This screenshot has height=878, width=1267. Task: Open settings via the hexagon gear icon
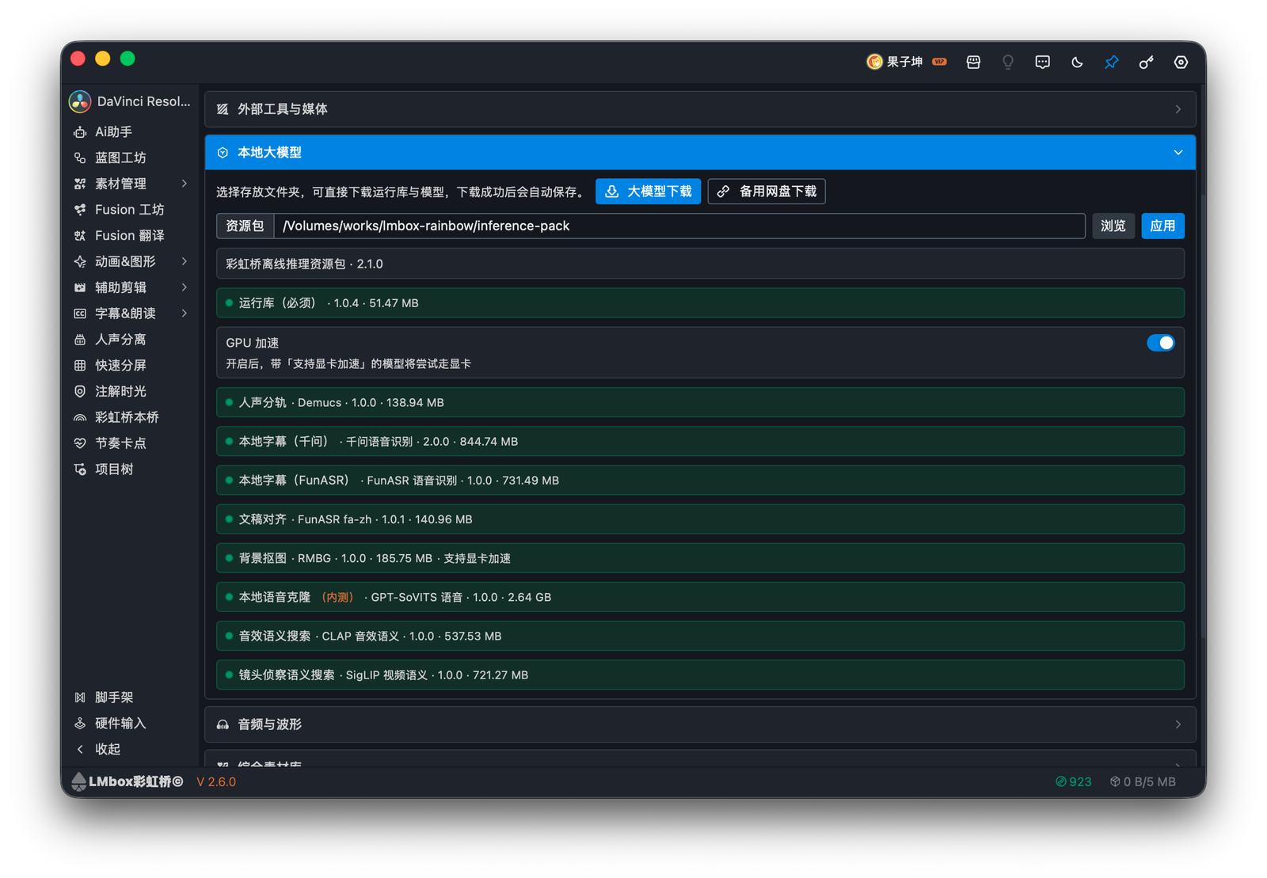tap(1181, 62)
